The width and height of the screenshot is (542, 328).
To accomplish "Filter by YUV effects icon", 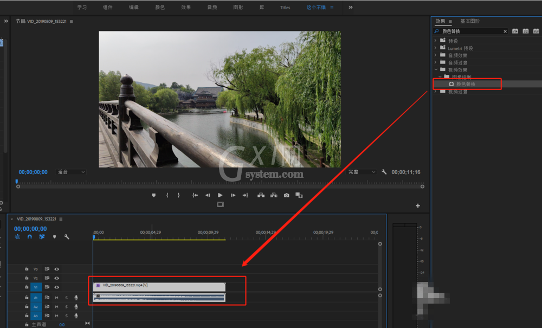I will 536,31.
